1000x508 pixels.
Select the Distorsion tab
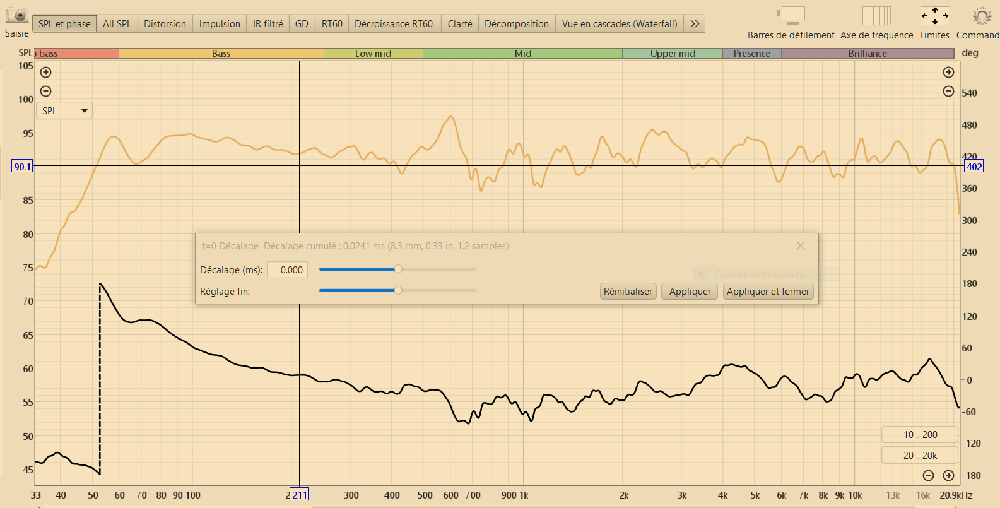pyautogui.click(x=165, y=24)
